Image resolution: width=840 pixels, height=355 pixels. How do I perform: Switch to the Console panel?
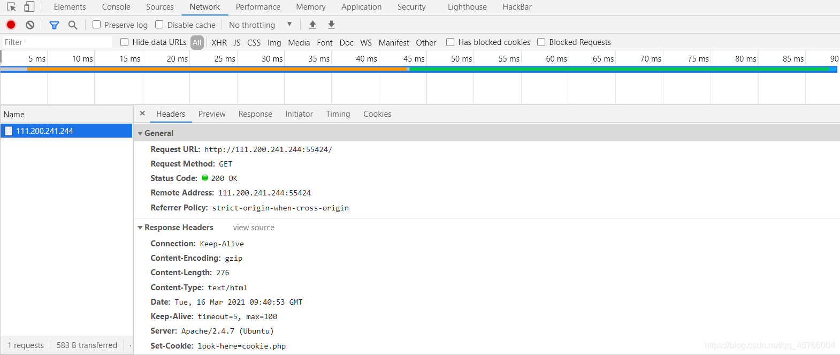coord(116,7)
